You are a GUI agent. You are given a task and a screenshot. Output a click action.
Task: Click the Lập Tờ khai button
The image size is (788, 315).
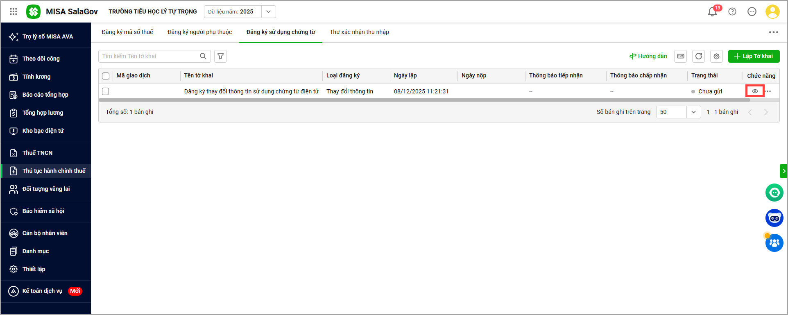(x=754, y=56)
